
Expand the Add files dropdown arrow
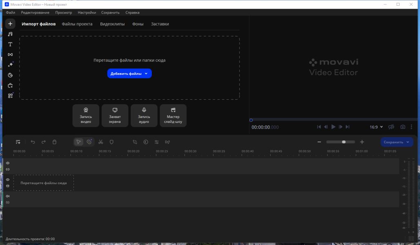(146, 73)
